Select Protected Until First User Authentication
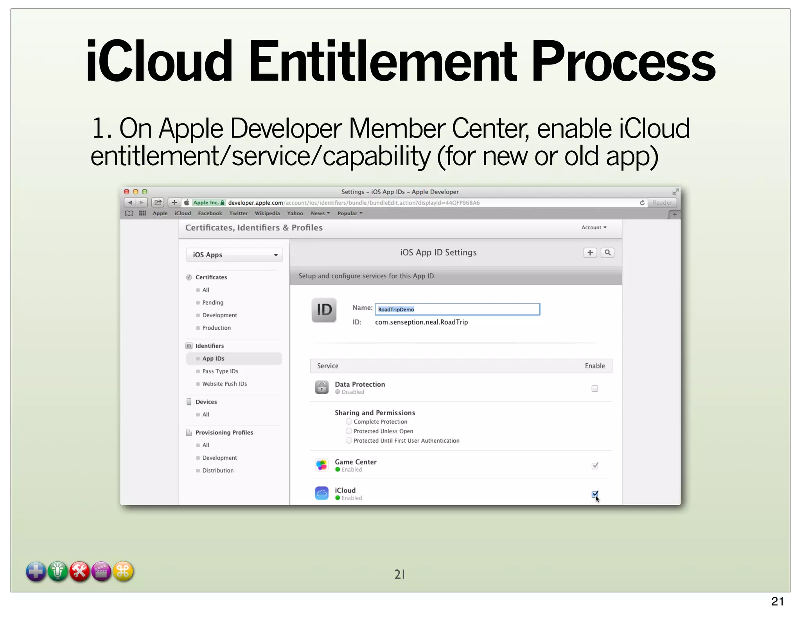Viewport: 801px width, 618px height. [349, 441]
